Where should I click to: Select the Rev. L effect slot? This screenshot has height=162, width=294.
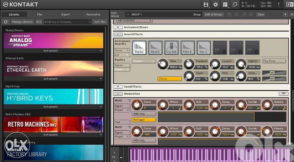pos(204,48)
